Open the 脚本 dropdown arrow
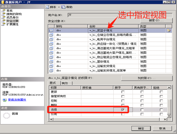This screenshot has height=134, width=177. pyautogui.click(x=59, y=7)
